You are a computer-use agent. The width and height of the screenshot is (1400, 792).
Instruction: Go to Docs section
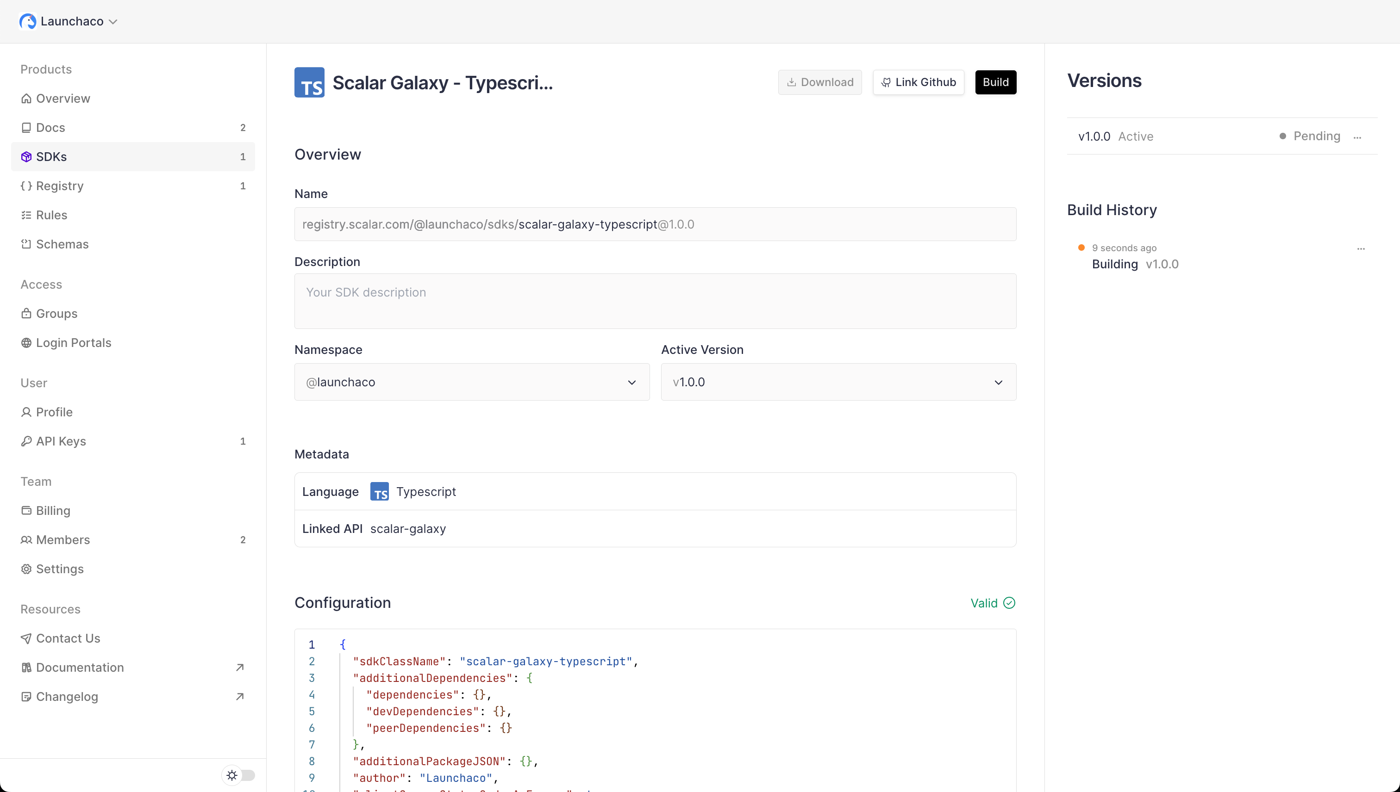pos(133,127)
